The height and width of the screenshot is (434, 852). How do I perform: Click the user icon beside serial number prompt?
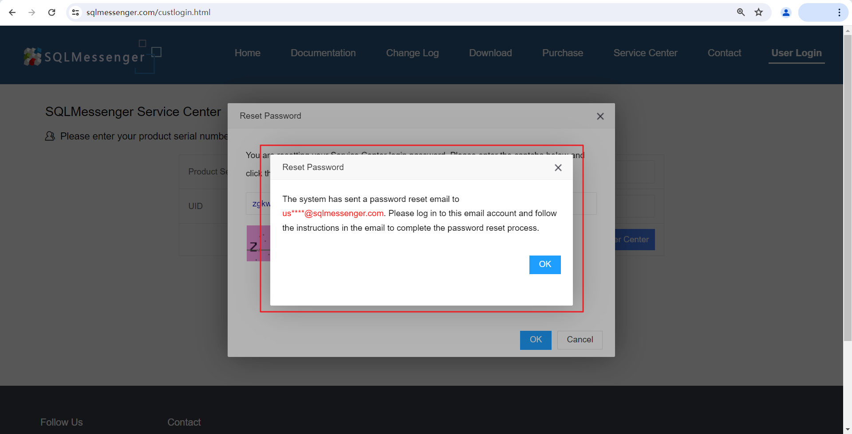(x=50, y=136)
